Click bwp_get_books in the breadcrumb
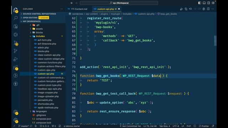Viewport: 228px width, 128px height. click(169, 14)
